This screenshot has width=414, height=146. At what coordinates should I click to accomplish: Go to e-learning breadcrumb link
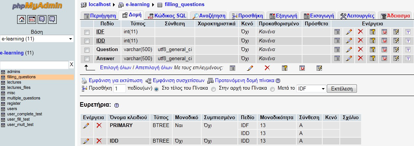[x=137, y=5]
